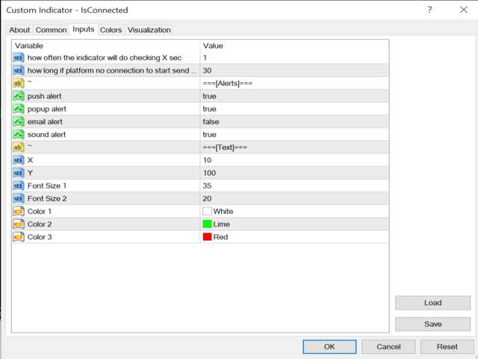Viewport: 478px width, 359px height.
Task: Select the 'push alert' label
Action: pyautogui.click(x=45, y=96)
